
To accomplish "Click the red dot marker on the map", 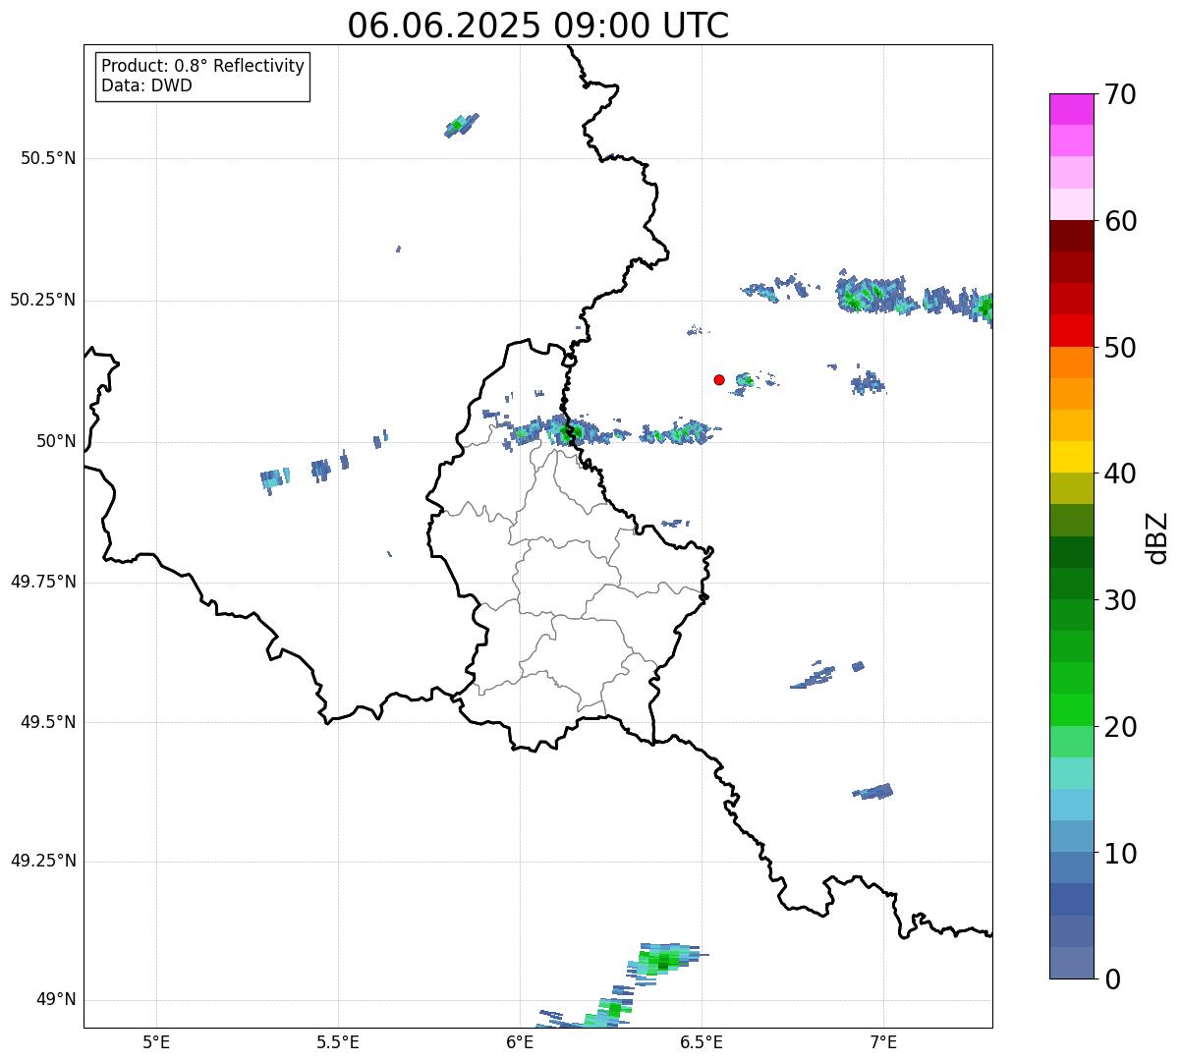I will tap(719, 379).
